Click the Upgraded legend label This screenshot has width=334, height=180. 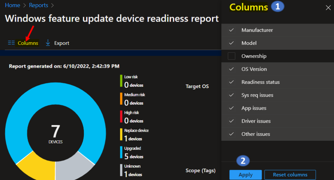[x=132, y=148]
